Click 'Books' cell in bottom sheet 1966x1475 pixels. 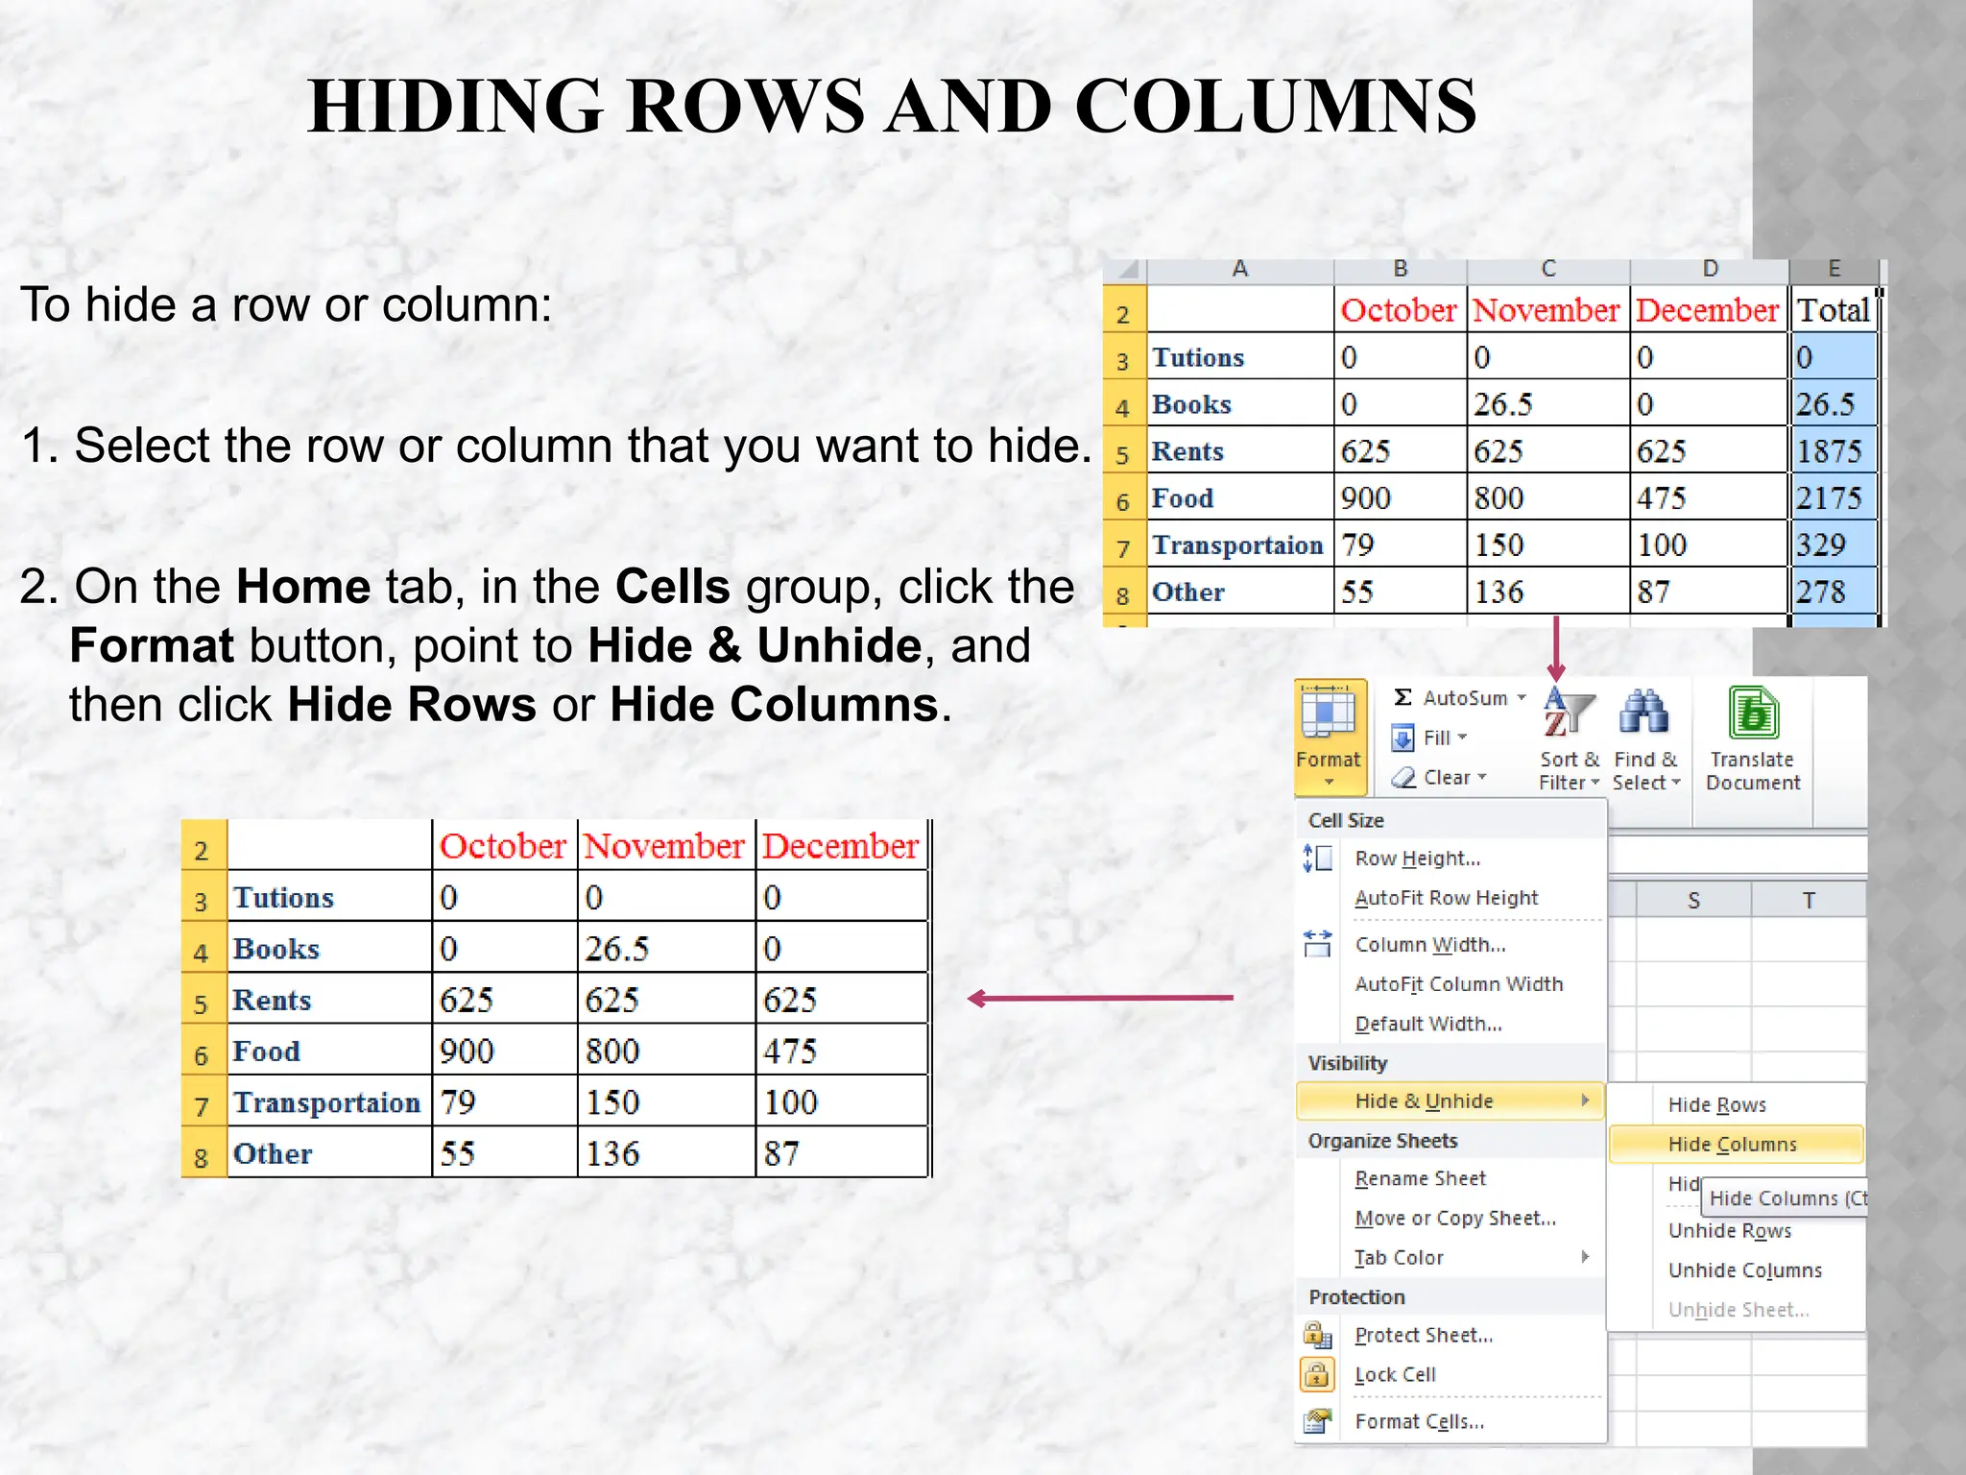[329, 949]
